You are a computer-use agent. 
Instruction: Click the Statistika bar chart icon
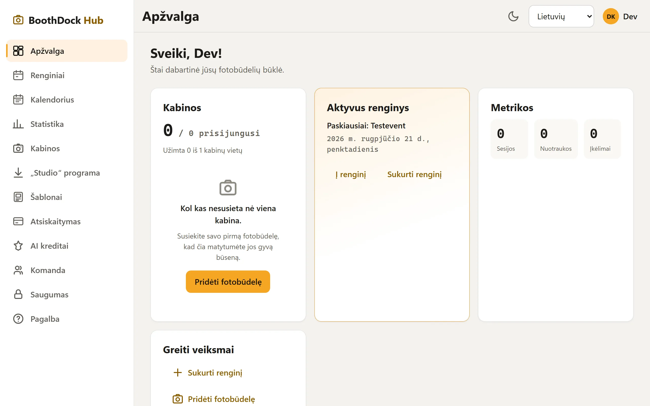pyautogui.click(x=18, y=124)
